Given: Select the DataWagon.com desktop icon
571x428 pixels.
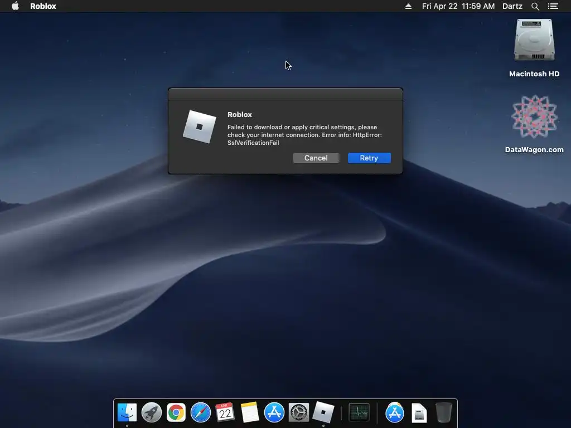Looking at the screenshot, I should click(534, 116).
